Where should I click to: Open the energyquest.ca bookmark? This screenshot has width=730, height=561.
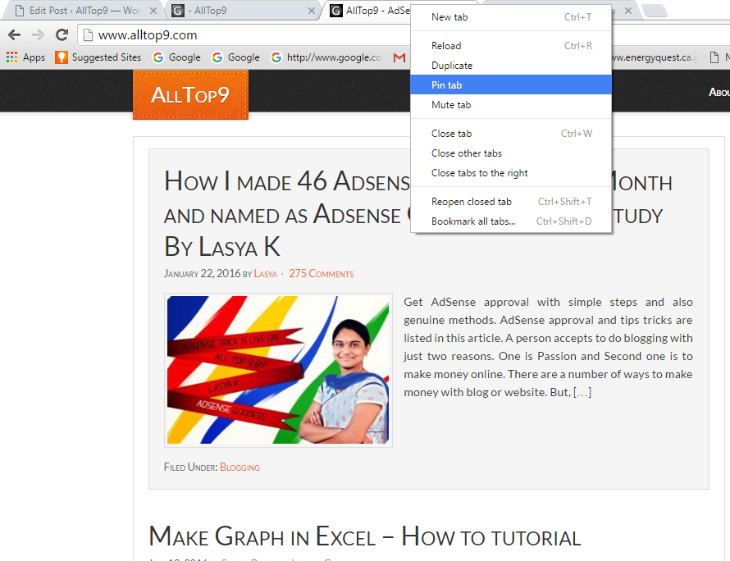(x=655, y=57)
